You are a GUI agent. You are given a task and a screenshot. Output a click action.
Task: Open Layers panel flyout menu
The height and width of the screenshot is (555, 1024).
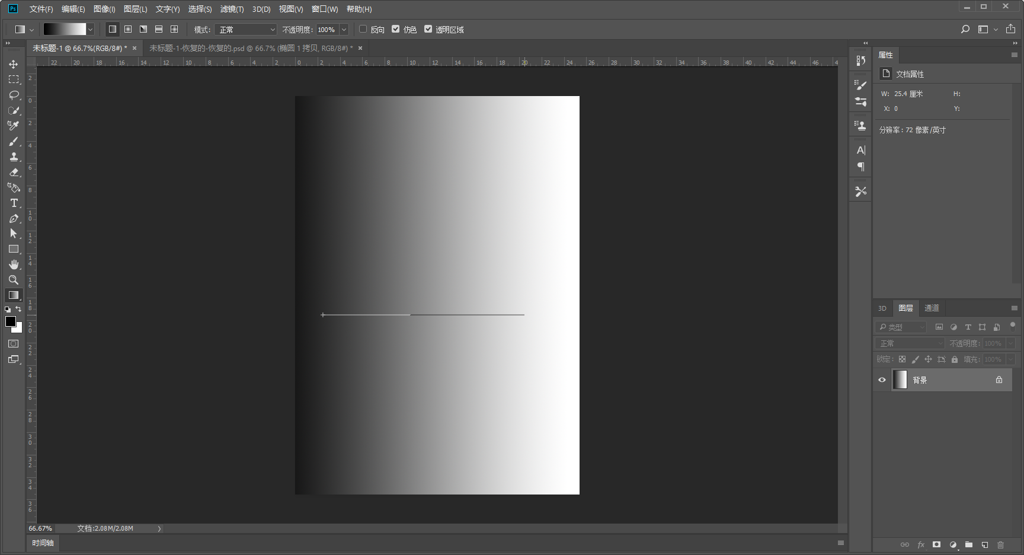[x=1015, y=308]
